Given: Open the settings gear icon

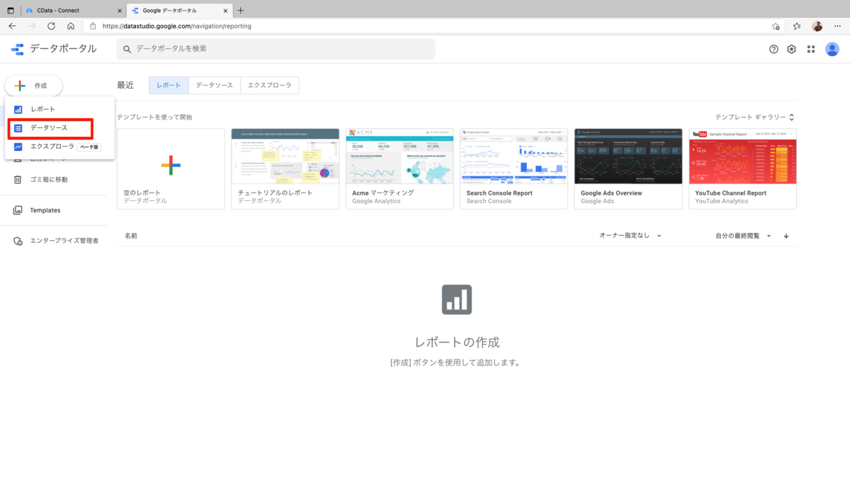Looking at the screenshot, I should (792, 49).
